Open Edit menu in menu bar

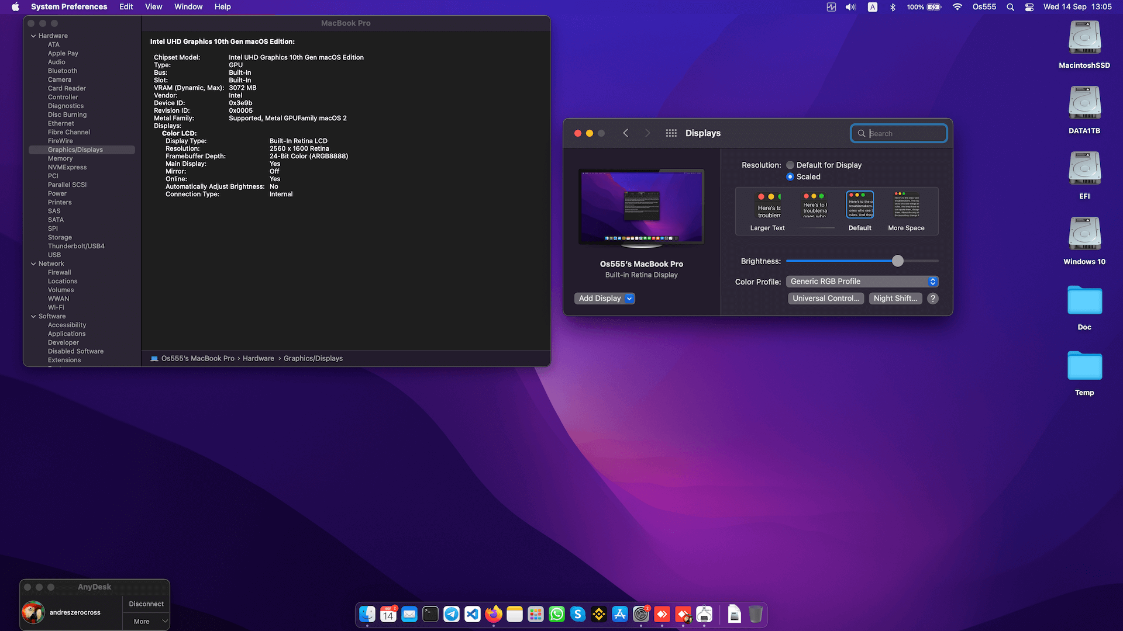point(126,7)
